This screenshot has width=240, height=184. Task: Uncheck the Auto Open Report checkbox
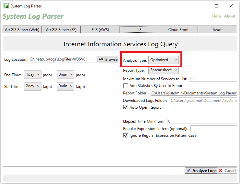pyautogui.click(x=126, y=107)
